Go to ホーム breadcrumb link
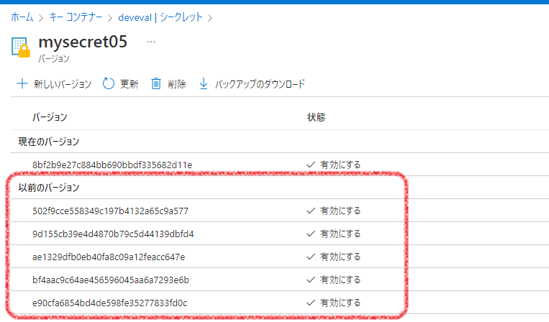Screen dimensions: 549x322 [22, 17]
